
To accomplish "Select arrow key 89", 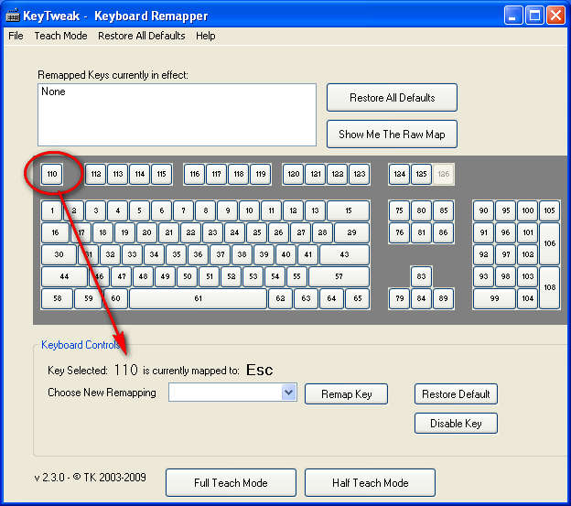I will 443,298.
